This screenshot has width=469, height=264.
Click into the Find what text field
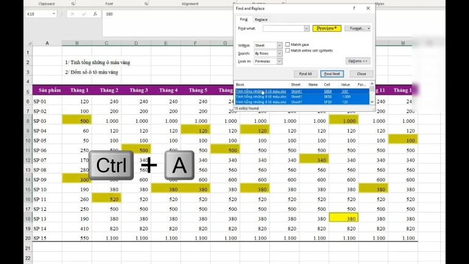click(283, 29)
